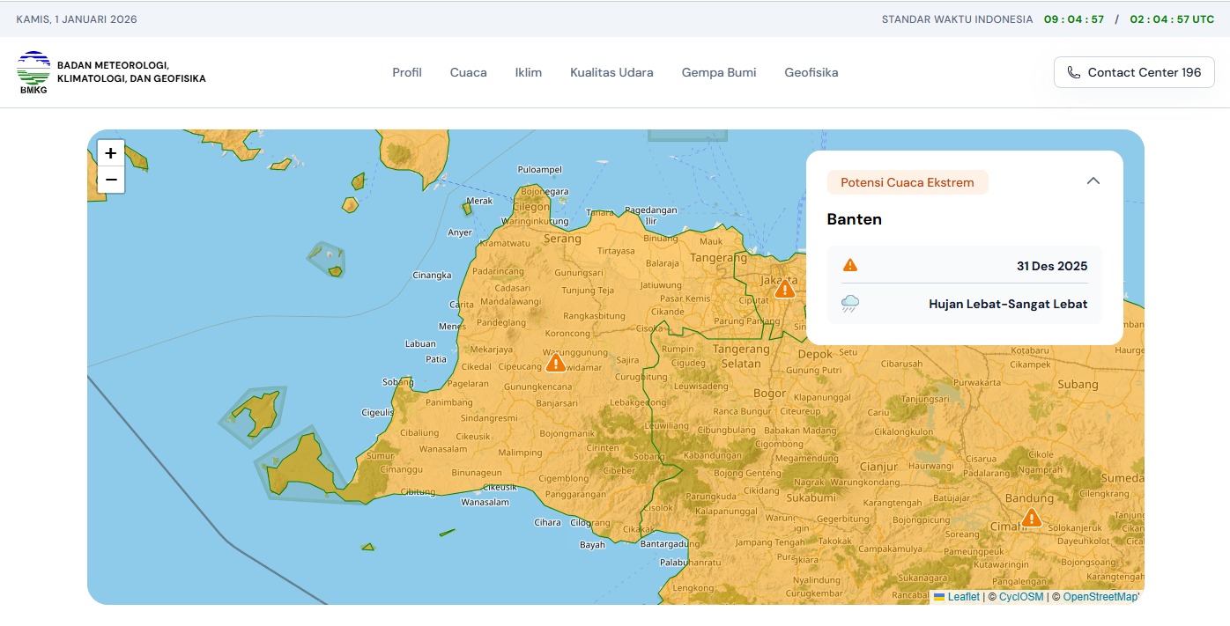Viewport: 1230px width, 626px height.
Task: Zoom in on the map
Action: [x=111, y=153]
